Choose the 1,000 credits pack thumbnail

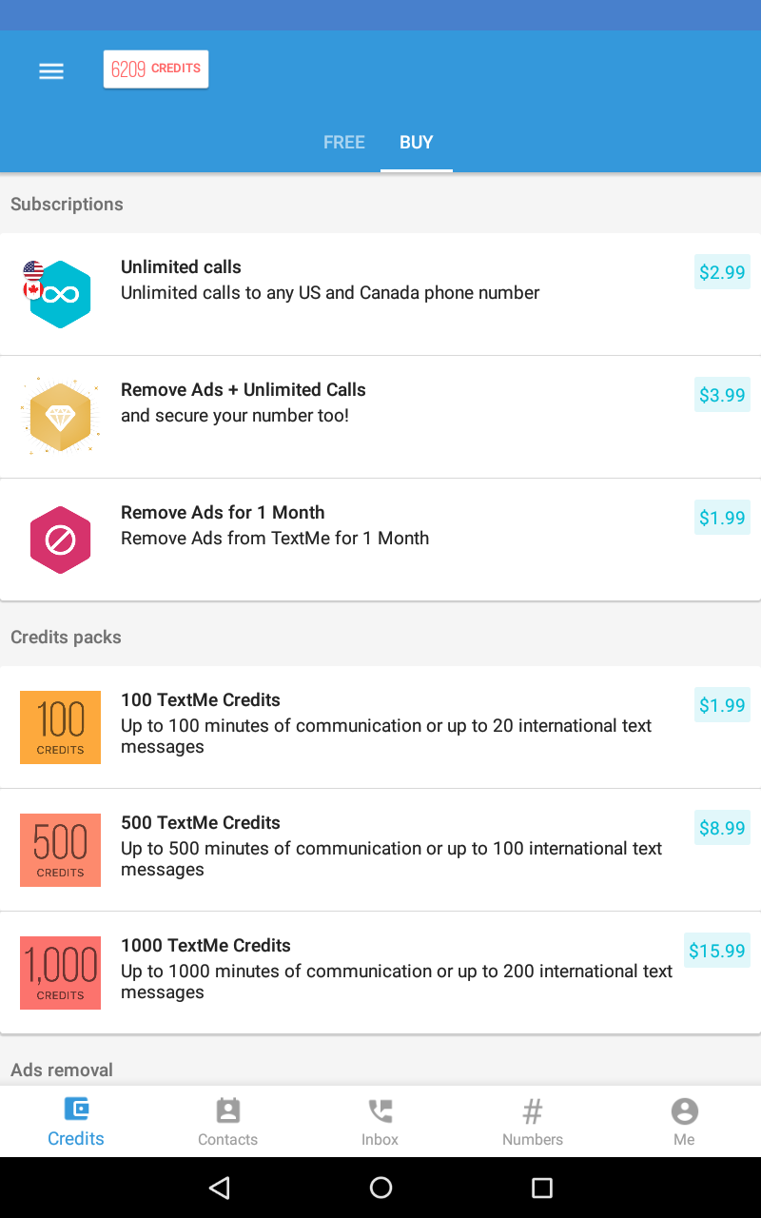(60, 972)
